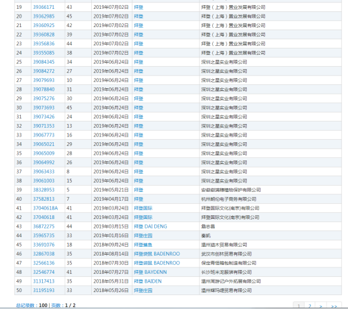Open application number 32566136
Screen dimensions: 348x309
click(43, 263)
